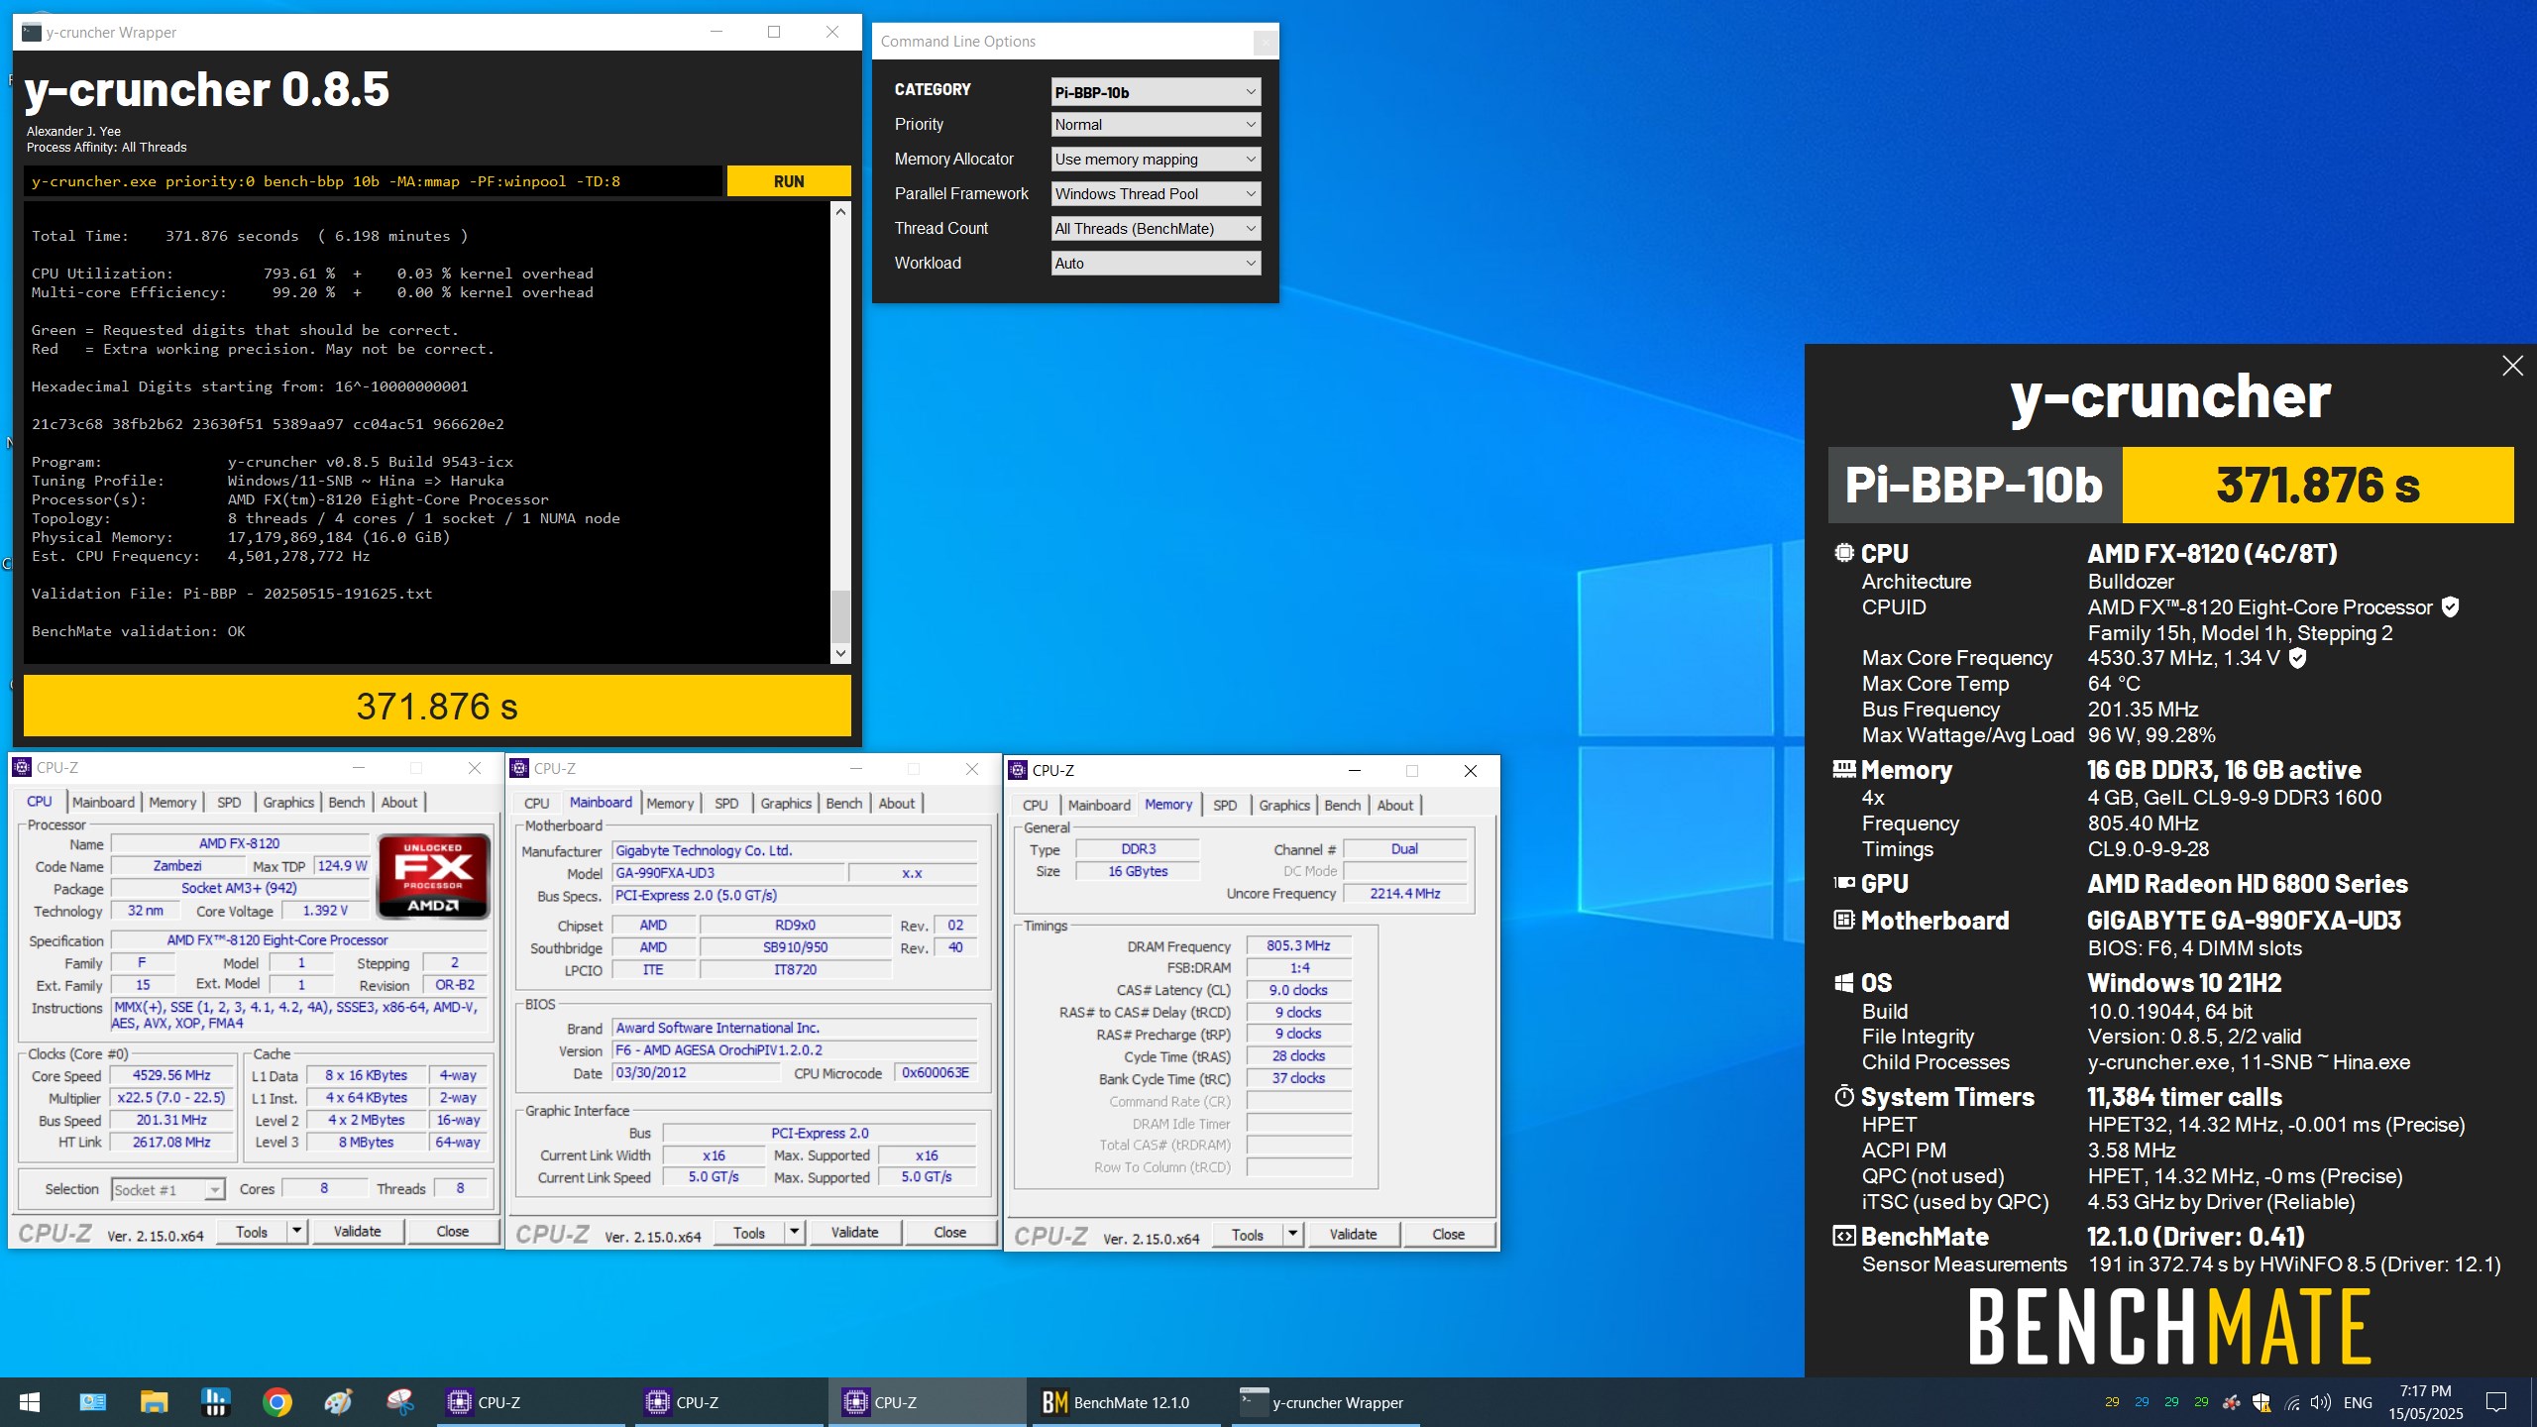The width and height of the screenshot is (2537, 1427).
Task: Open the blue ID card taskbar app
Action: click(x=92, y=1402)
